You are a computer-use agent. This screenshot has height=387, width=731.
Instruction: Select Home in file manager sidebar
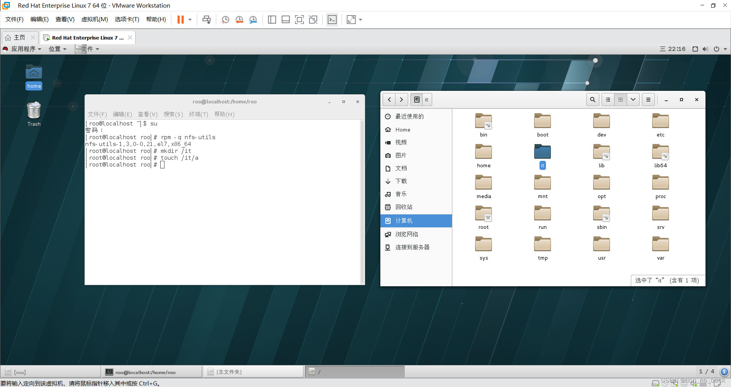pyautogui.click(x=416, y=130)
